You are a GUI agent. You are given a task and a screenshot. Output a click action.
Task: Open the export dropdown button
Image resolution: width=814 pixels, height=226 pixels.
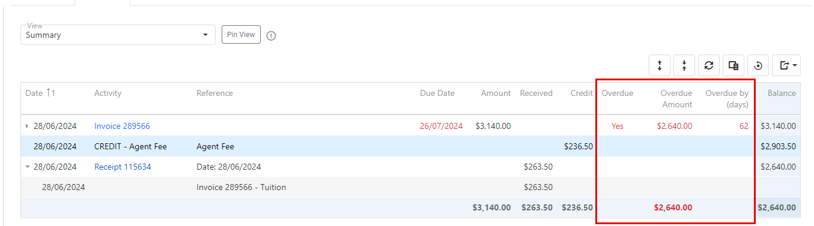pos(786,65)
